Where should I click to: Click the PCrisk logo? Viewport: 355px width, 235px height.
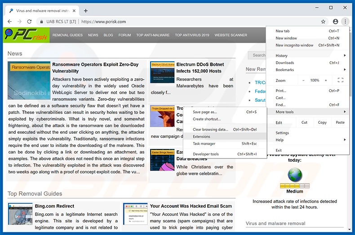tap(26, 35)
